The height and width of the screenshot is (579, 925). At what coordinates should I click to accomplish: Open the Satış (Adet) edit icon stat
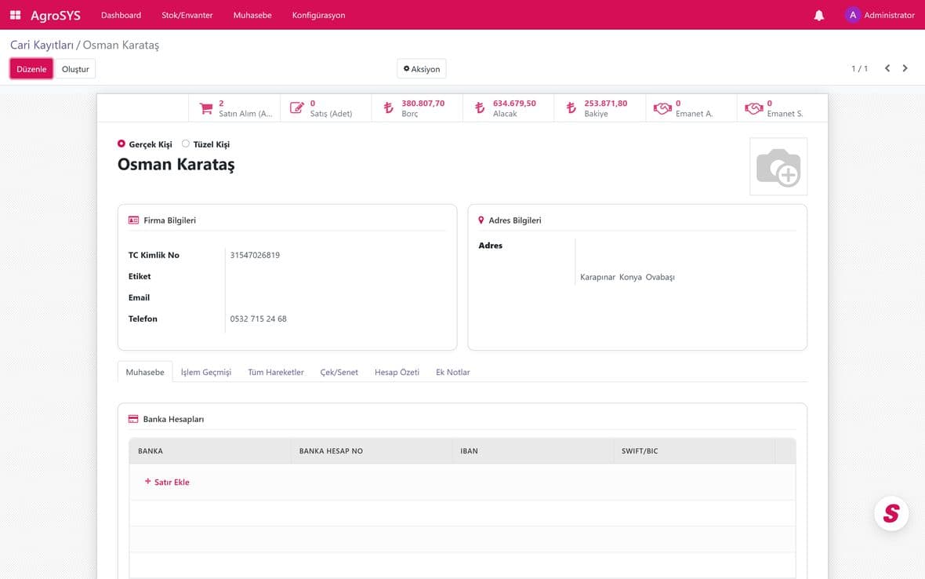click(297, 108)
